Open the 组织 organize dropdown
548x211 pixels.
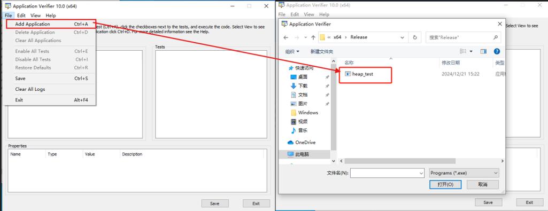tap(292, 52)
